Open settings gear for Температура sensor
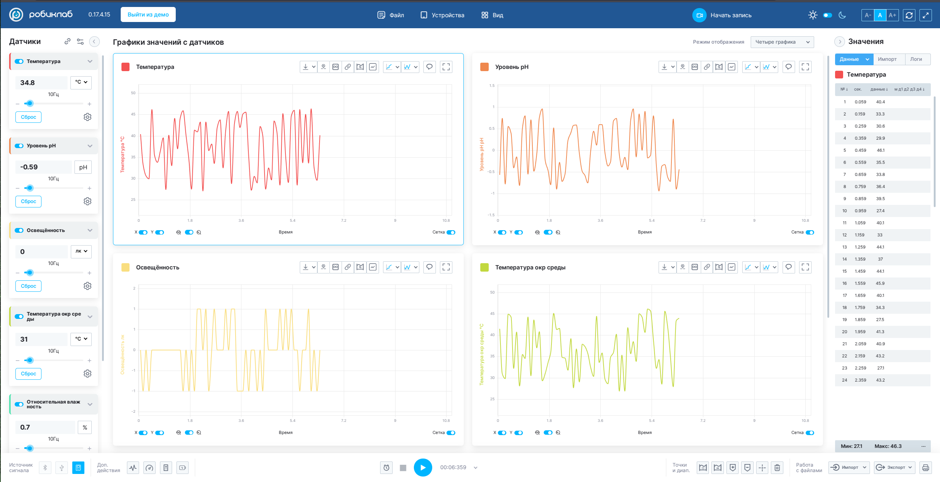Screen dimensions: 940x482 87,117
